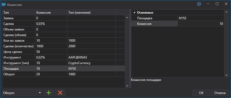Select the Заявка row
This screenshot has width=231, height=98.
[x=64, y=18]
